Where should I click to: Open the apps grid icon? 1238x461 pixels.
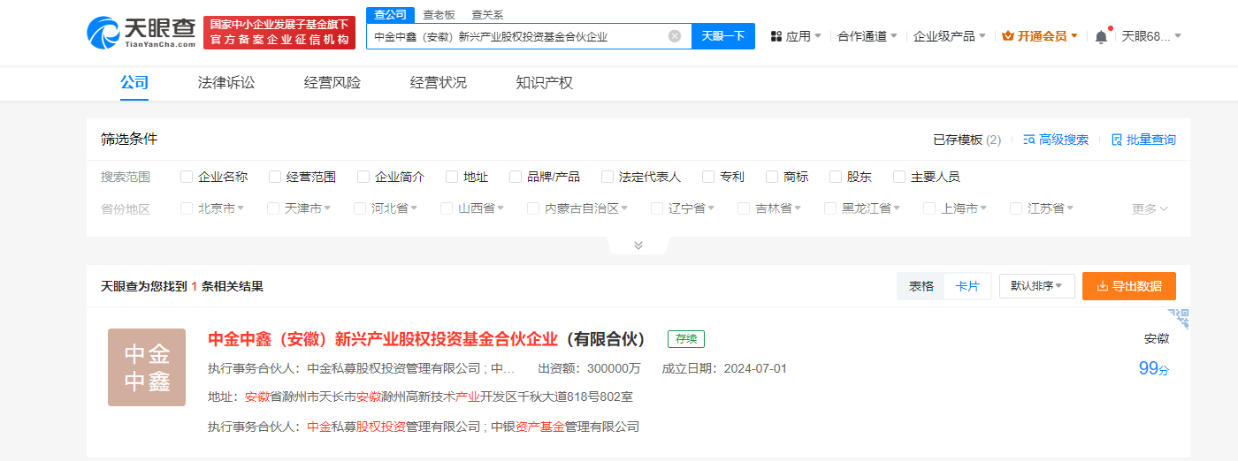[x=776, y=36]
